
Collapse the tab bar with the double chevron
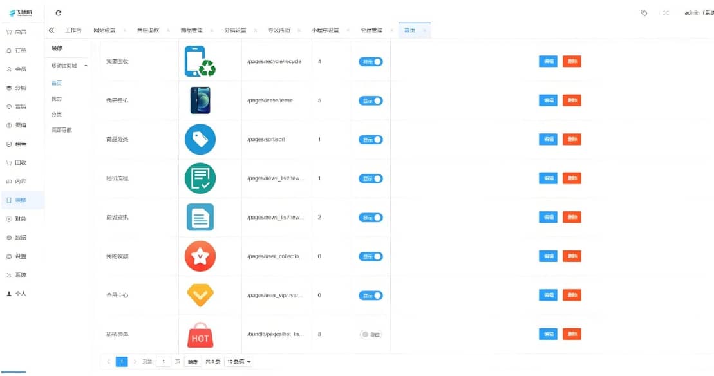click(50, 29)
